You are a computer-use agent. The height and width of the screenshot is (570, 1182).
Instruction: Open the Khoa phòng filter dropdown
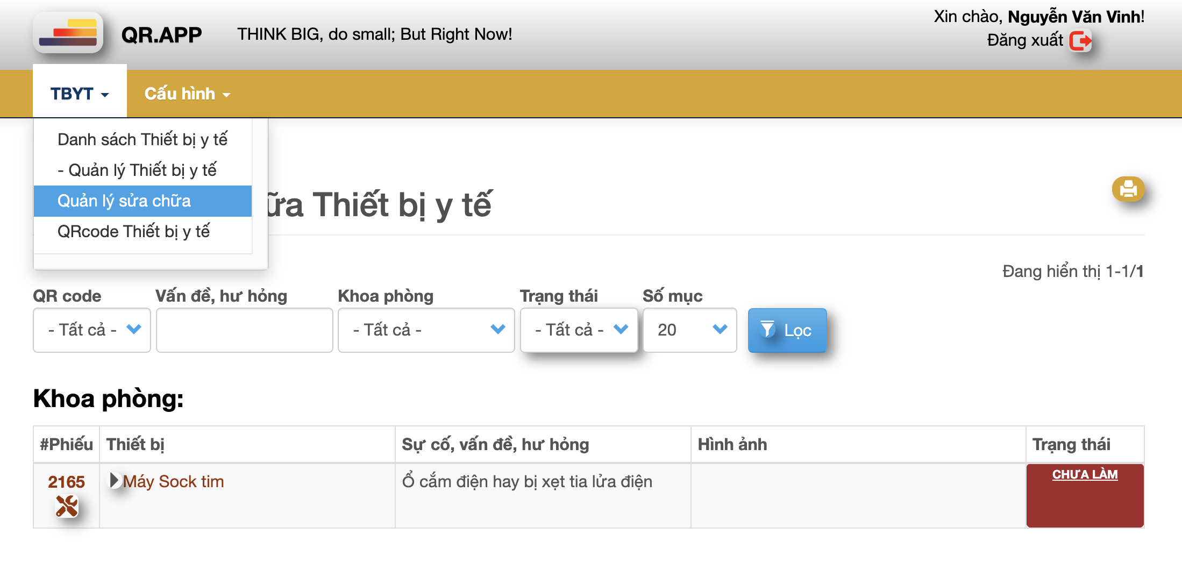click(426, 330)
